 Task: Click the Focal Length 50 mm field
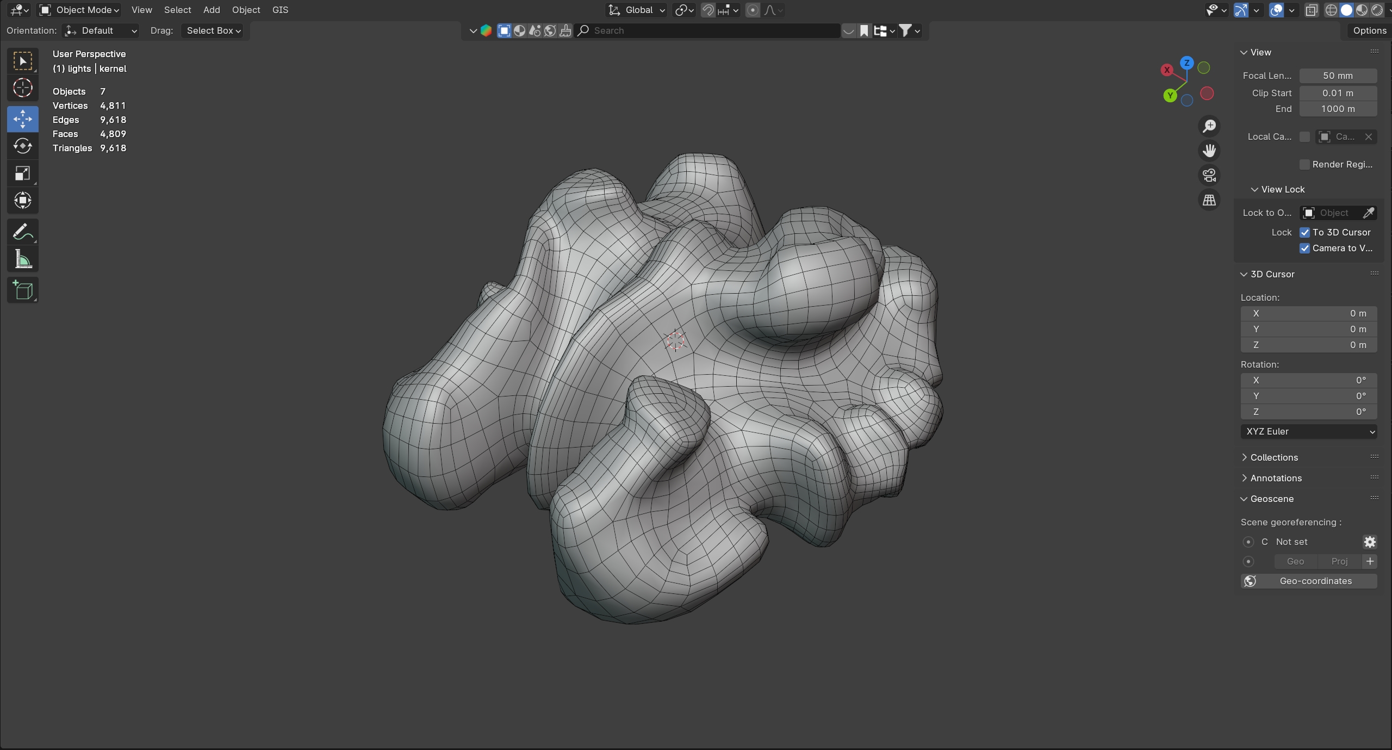coord(1338,76)
